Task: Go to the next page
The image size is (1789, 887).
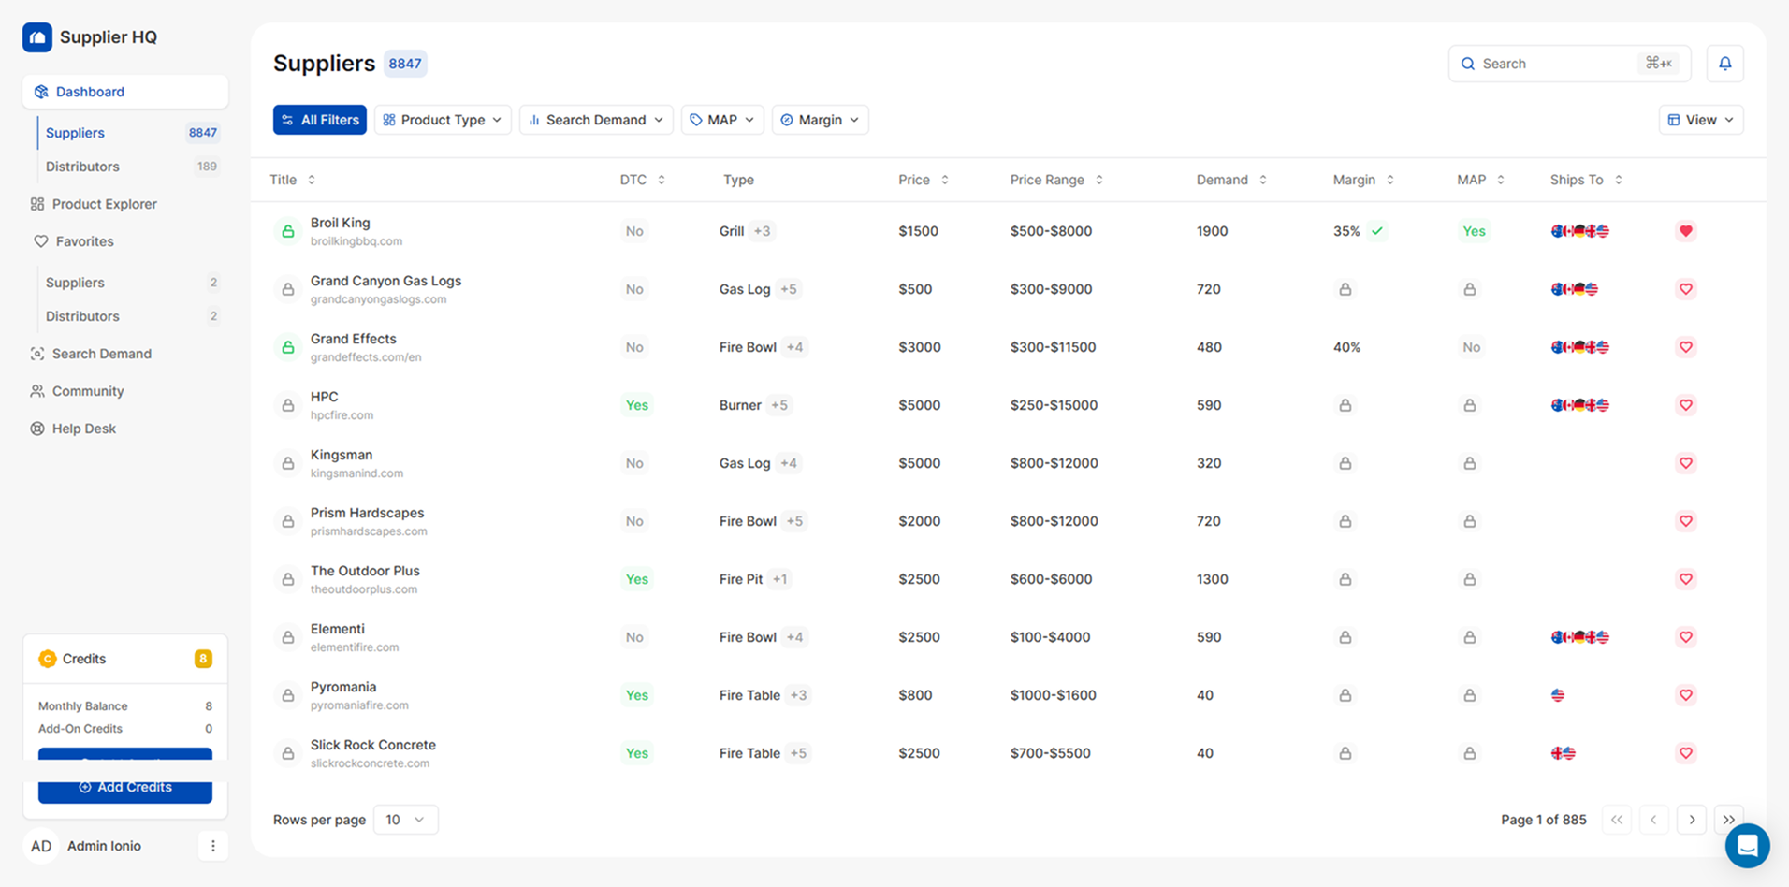Action: [x=1691, y=820]
